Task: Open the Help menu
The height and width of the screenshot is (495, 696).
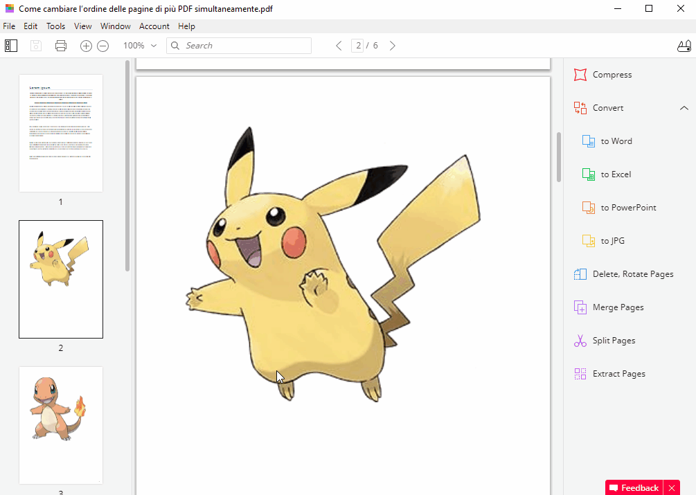Action: click(x=186, y=26)
